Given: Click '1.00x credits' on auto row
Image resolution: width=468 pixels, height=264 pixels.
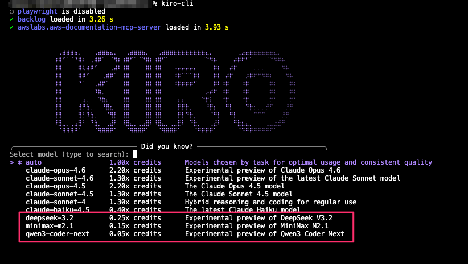Looking at the screenshot, I should click(x=135, y=162).
